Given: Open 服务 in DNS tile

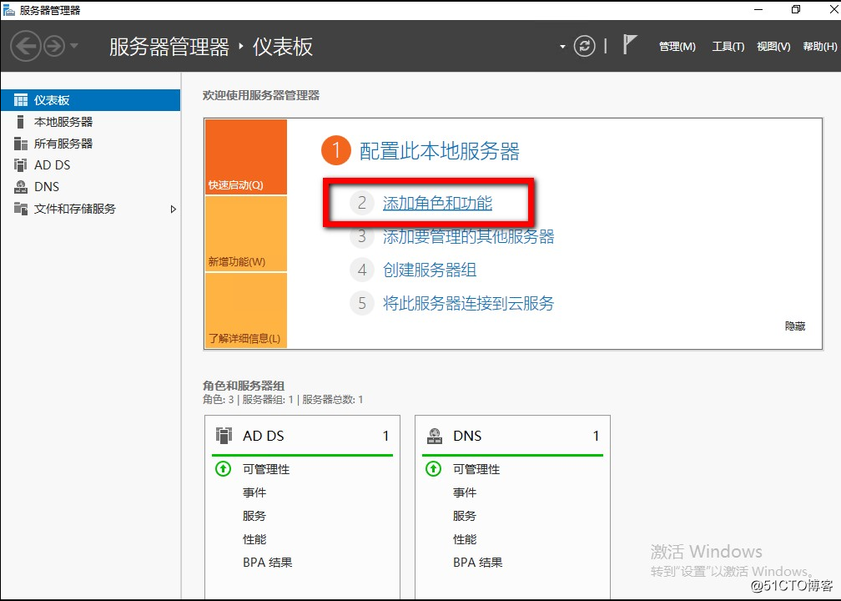Looking at the screenshot, I should (465, 516).
